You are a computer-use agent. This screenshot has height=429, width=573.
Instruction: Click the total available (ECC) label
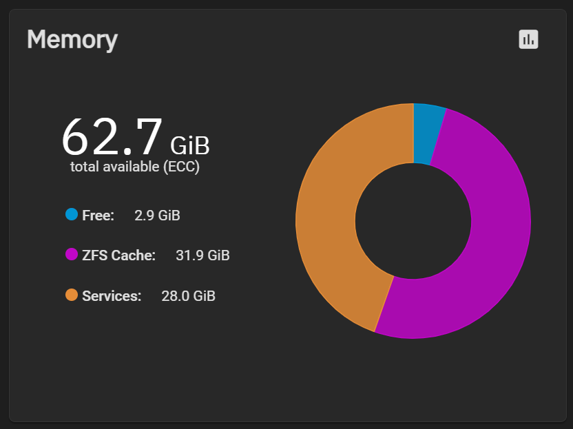[135, 167]
